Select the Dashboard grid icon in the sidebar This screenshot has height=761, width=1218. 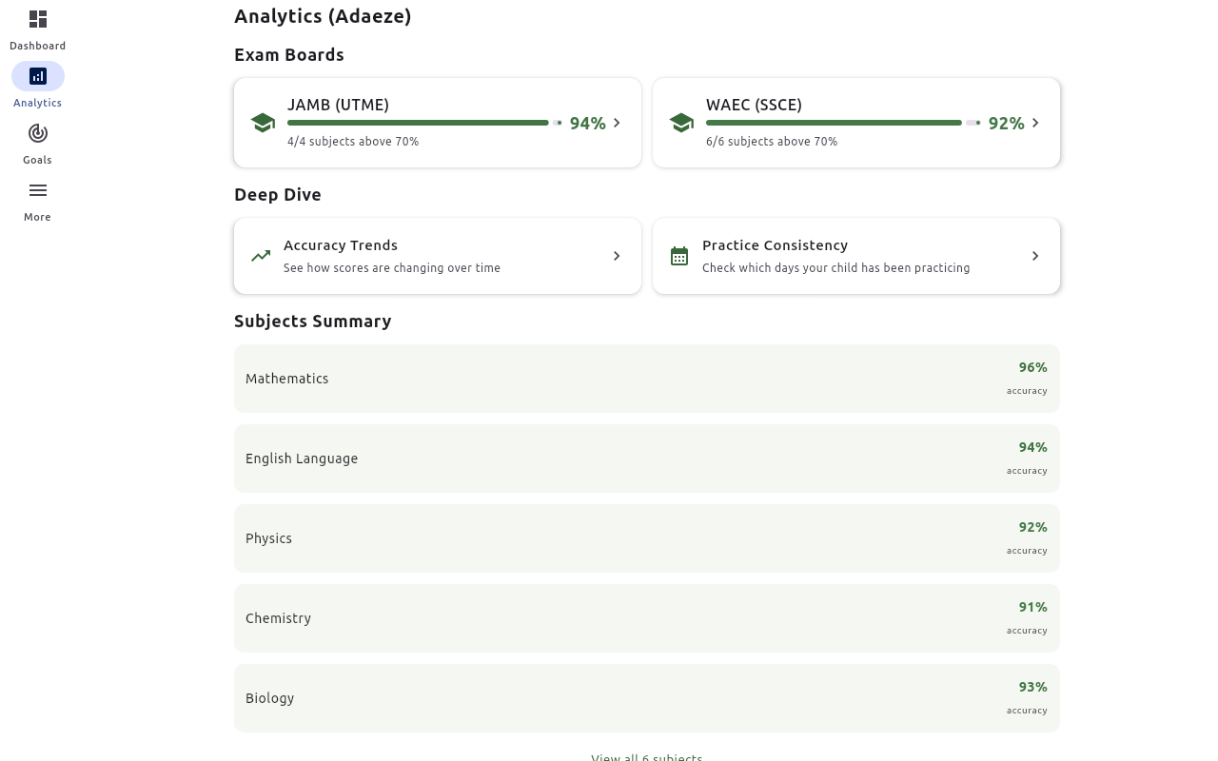tap(38, 19)
